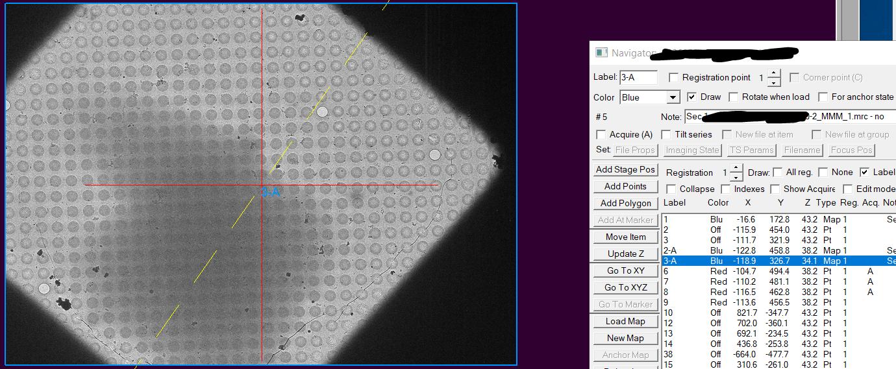The image size is (896, 369).
Task: Increment the Registration spinner below Set row
Action: click(736, 169)
